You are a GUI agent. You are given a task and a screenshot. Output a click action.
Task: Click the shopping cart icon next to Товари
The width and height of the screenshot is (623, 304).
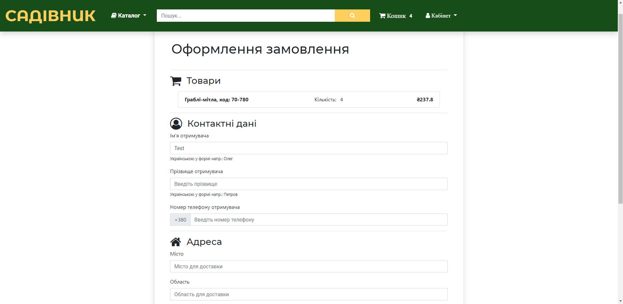[176, 81]
